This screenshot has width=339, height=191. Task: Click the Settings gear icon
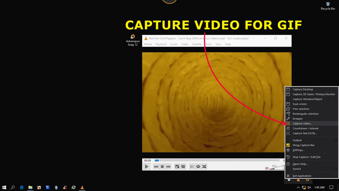[288, 150]
